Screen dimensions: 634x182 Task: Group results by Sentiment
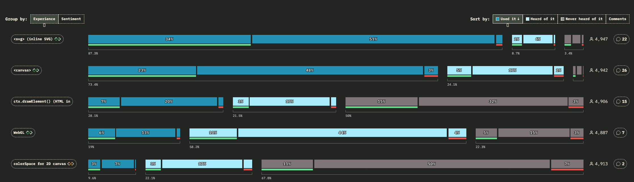pos(71,19)
